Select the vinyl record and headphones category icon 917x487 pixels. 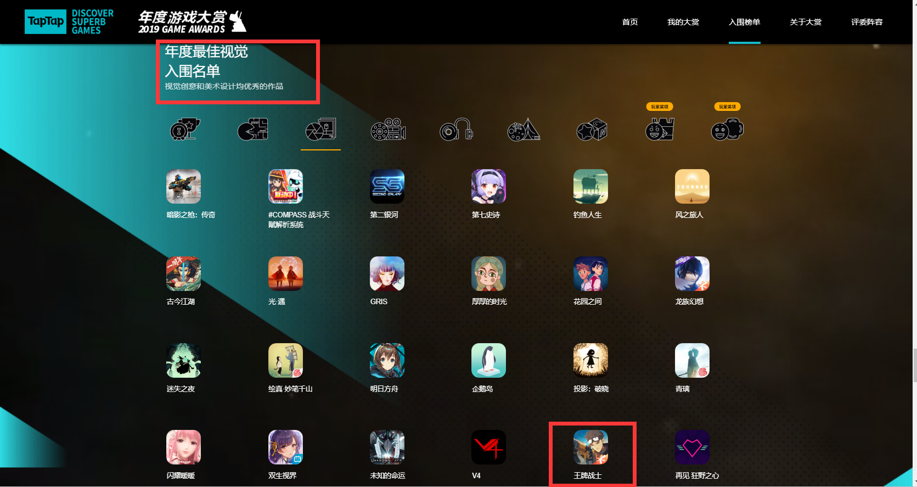click(x=456, y=130)
